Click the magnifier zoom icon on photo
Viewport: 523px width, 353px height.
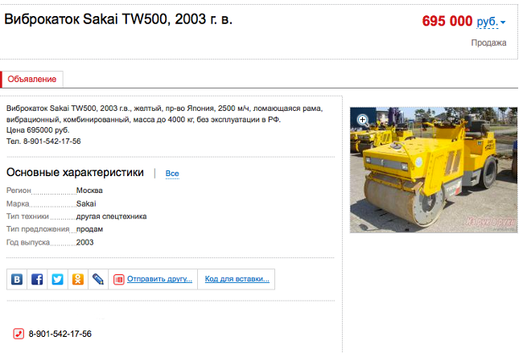click(363, 120)
